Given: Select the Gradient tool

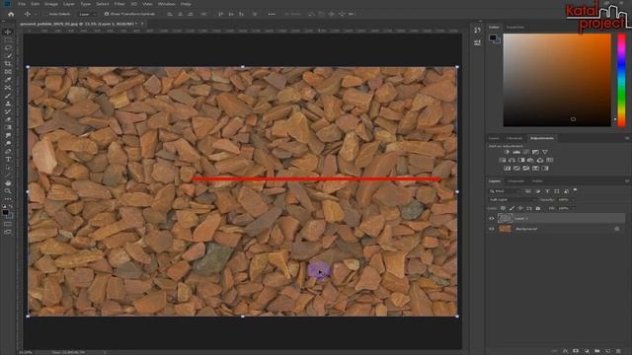Looking at the screenshot, I should pos(8,127).
